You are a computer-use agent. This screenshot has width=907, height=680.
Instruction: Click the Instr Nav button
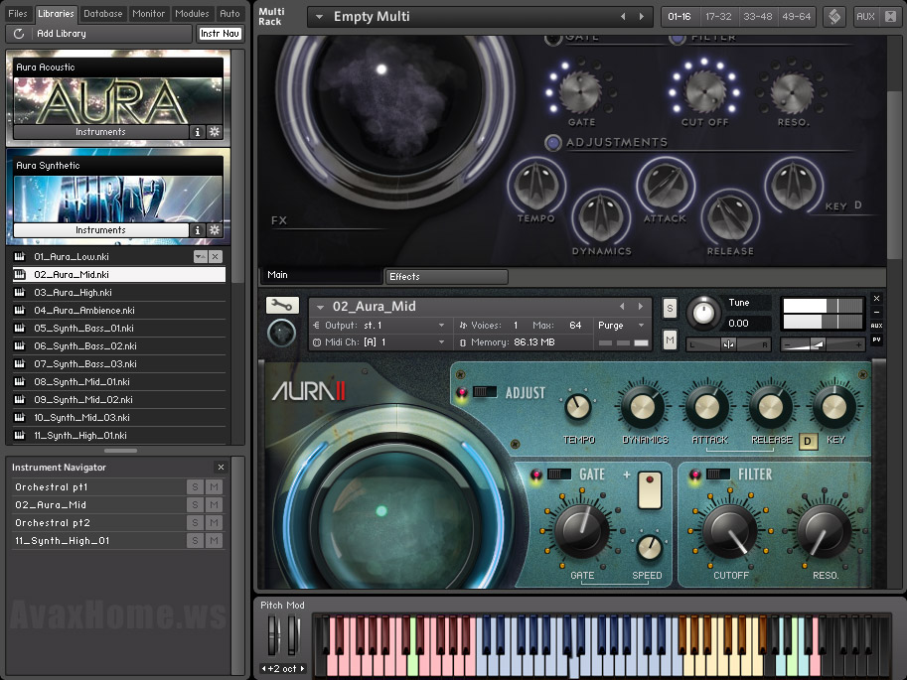click(220, 34)
